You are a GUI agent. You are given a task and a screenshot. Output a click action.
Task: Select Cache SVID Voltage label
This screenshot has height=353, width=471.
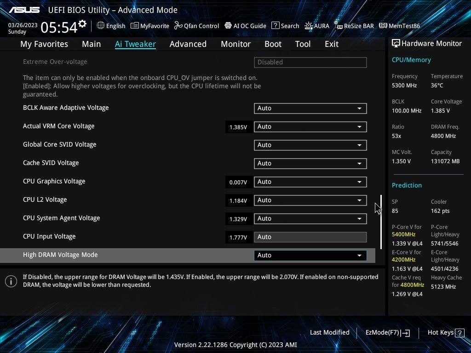51,163
